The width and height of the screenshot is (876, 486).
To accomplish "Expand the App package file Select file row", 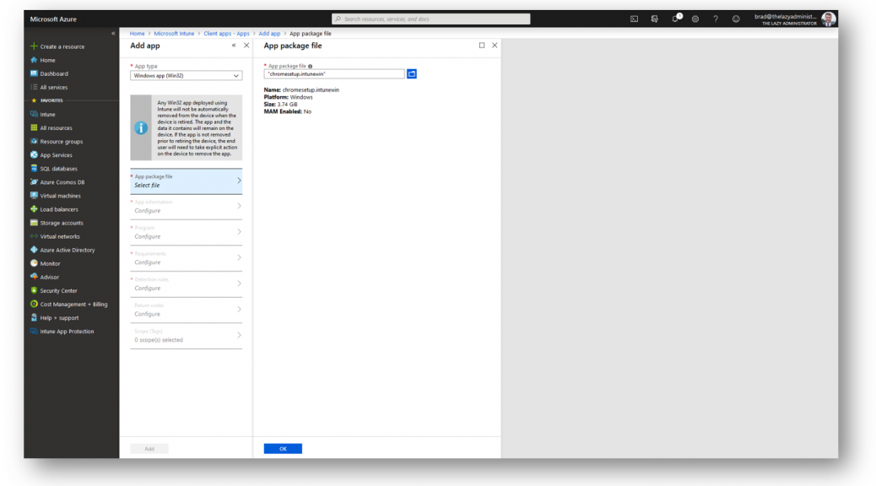I will coord(186,181).
